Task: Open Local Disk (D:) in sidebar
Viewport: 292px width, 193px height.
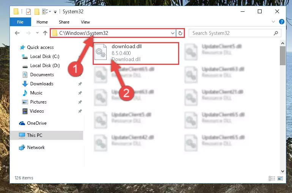Action: 45,66
